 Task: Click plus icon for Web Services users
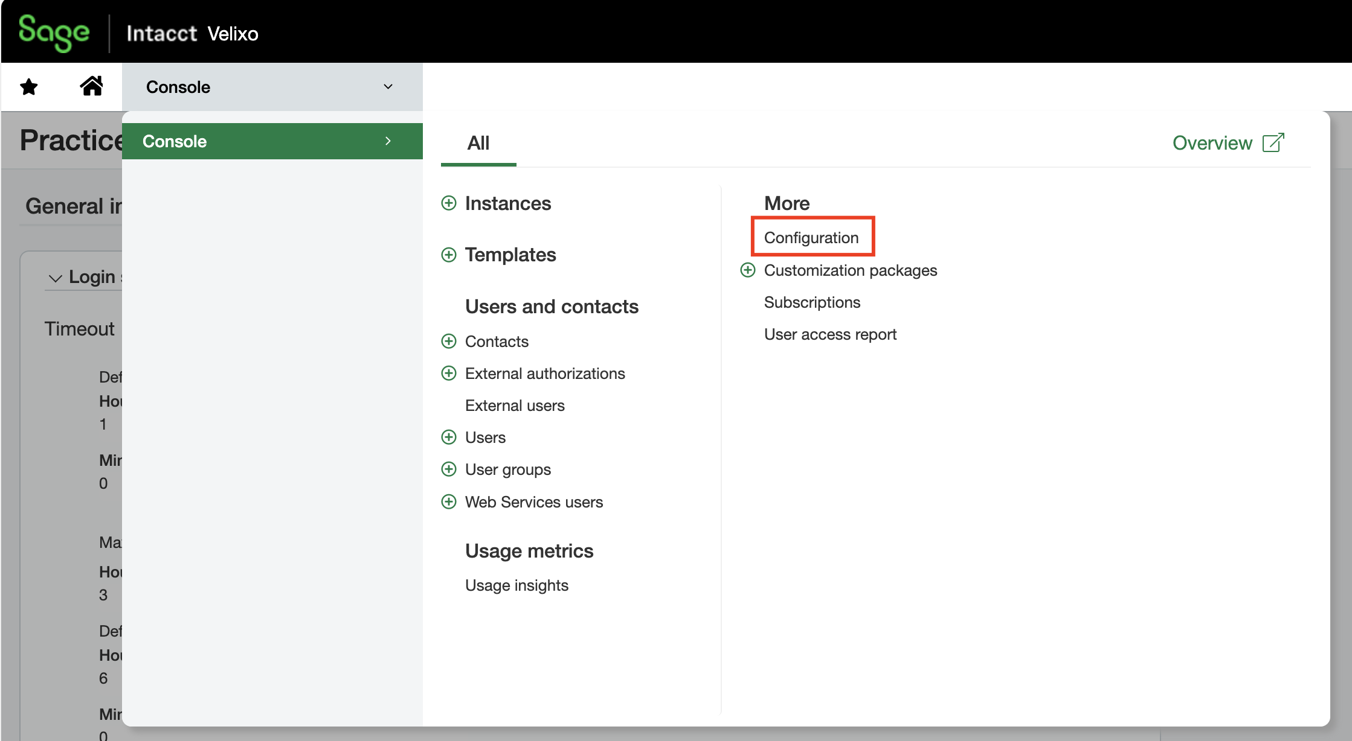click(x=449, y=502)
